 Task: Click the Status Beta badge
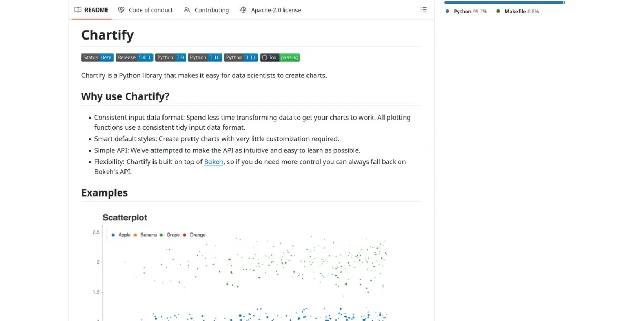point(98,57)
